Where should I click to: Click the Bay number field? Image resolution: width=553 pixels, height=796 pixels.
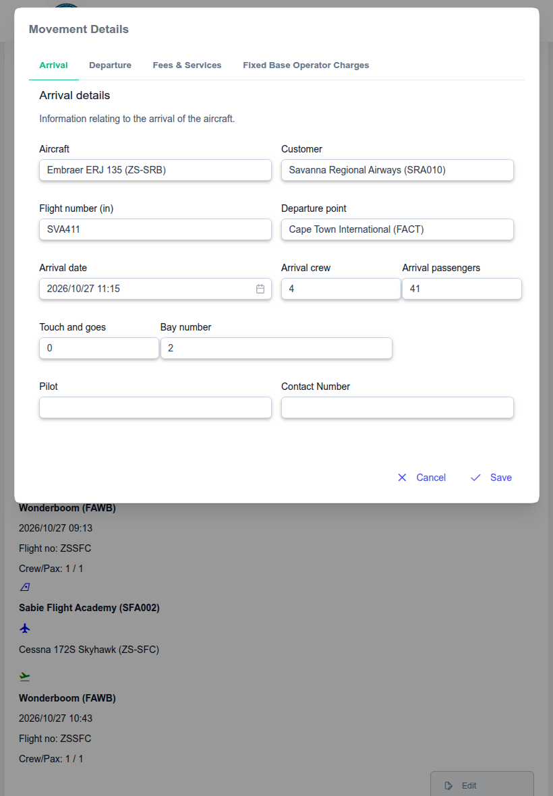276,348
